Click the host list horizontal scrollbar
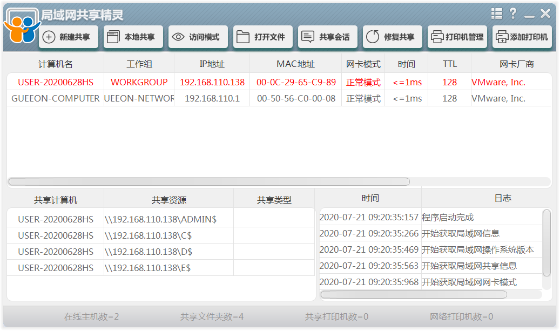Image resolution: width=560 pixels, height=331 pixels. [208, 182]
